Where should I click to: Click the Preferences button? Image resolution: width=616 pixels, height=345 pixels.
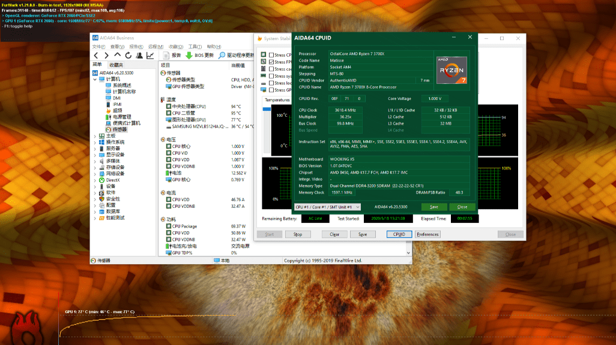(427, 234)
